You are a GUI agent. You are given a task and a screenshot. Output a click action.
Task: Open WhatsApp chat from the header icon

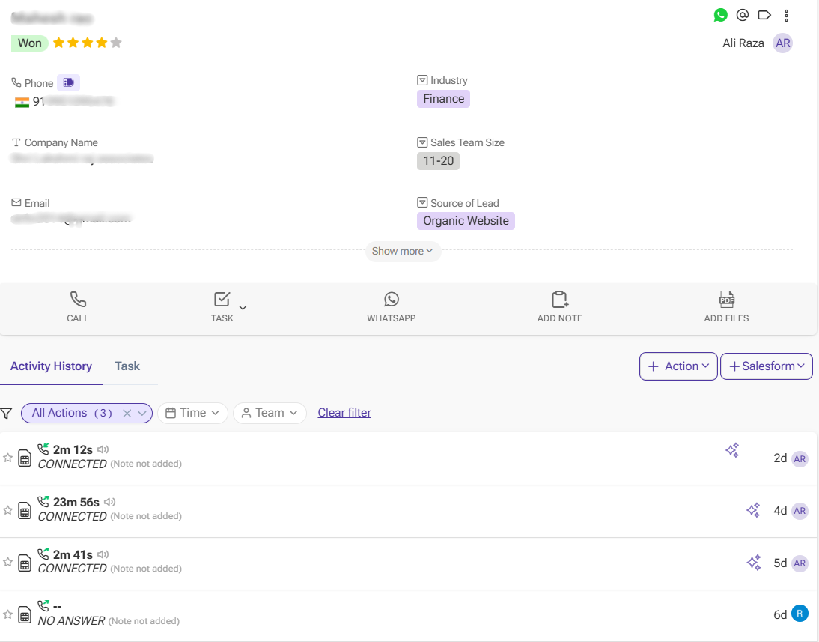click(x=720, y=14)
